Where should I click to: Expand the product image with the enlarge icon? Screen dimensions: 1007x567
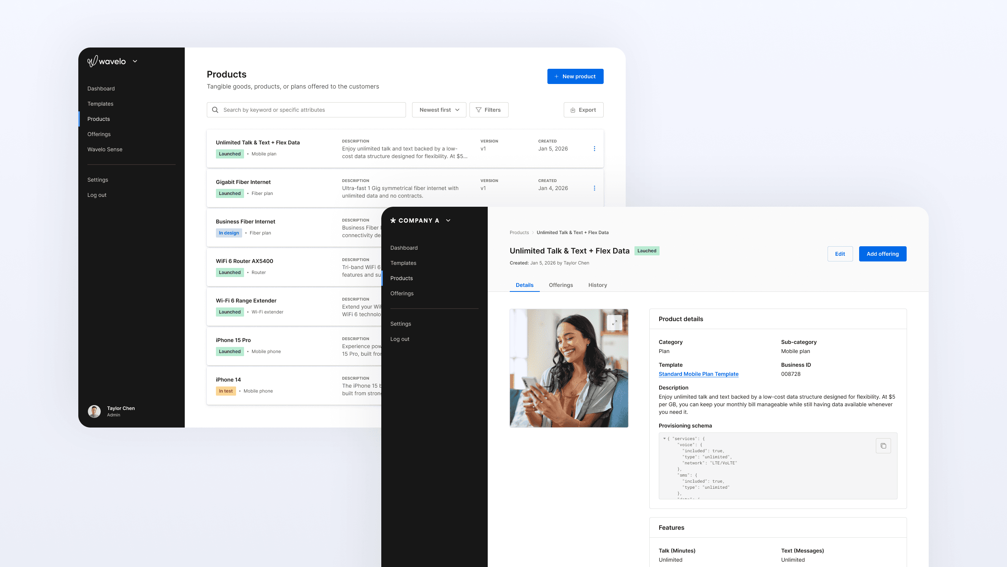coord(615,323)
